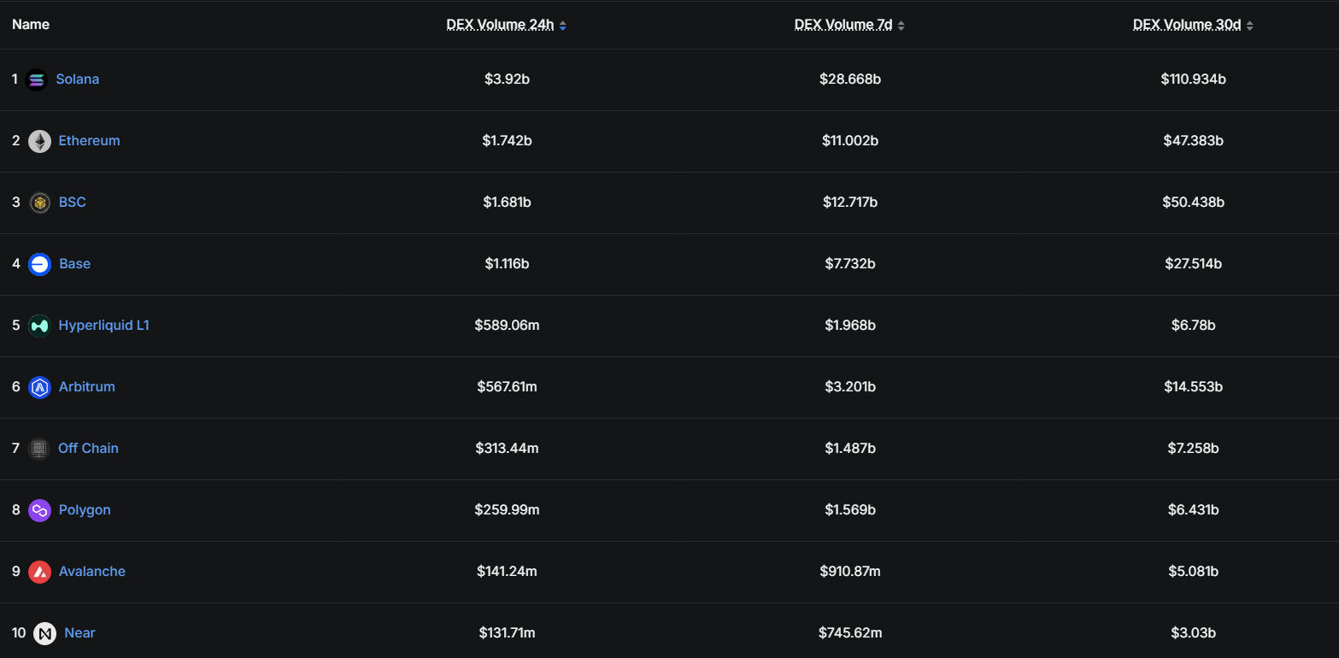1339x658 pixels.
Task: Sort by DEX Volume 7d arrow
Action: [x=901, y=26]
